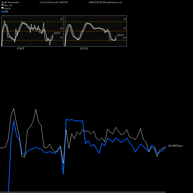This screenshot has height=193, width=193.
Task: Click the 40.31 value in FAST chart
Action: [57, 33]
